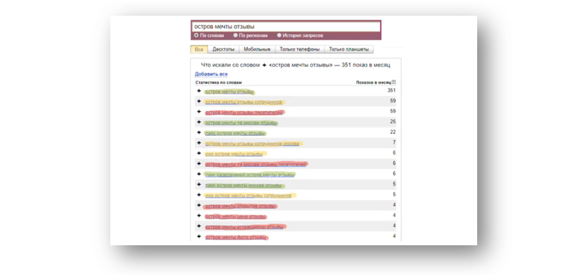The image size is (581, 275).
Task: Open the 'Только планшеты' tab
Action: (x=349, y=49)
